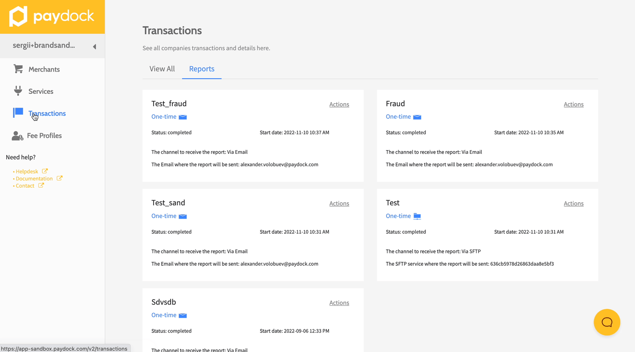Click the Transactions page heading

[x=172, y=31]
